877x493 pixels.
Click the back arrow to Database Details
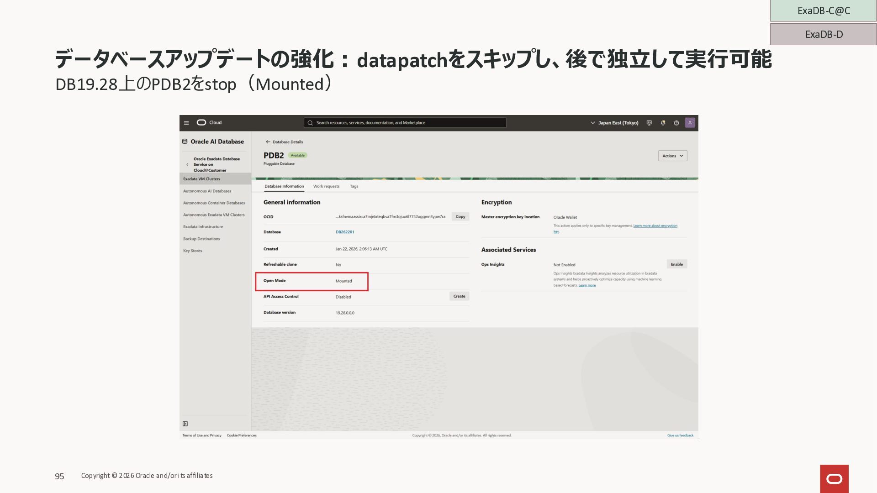(268, 142)
